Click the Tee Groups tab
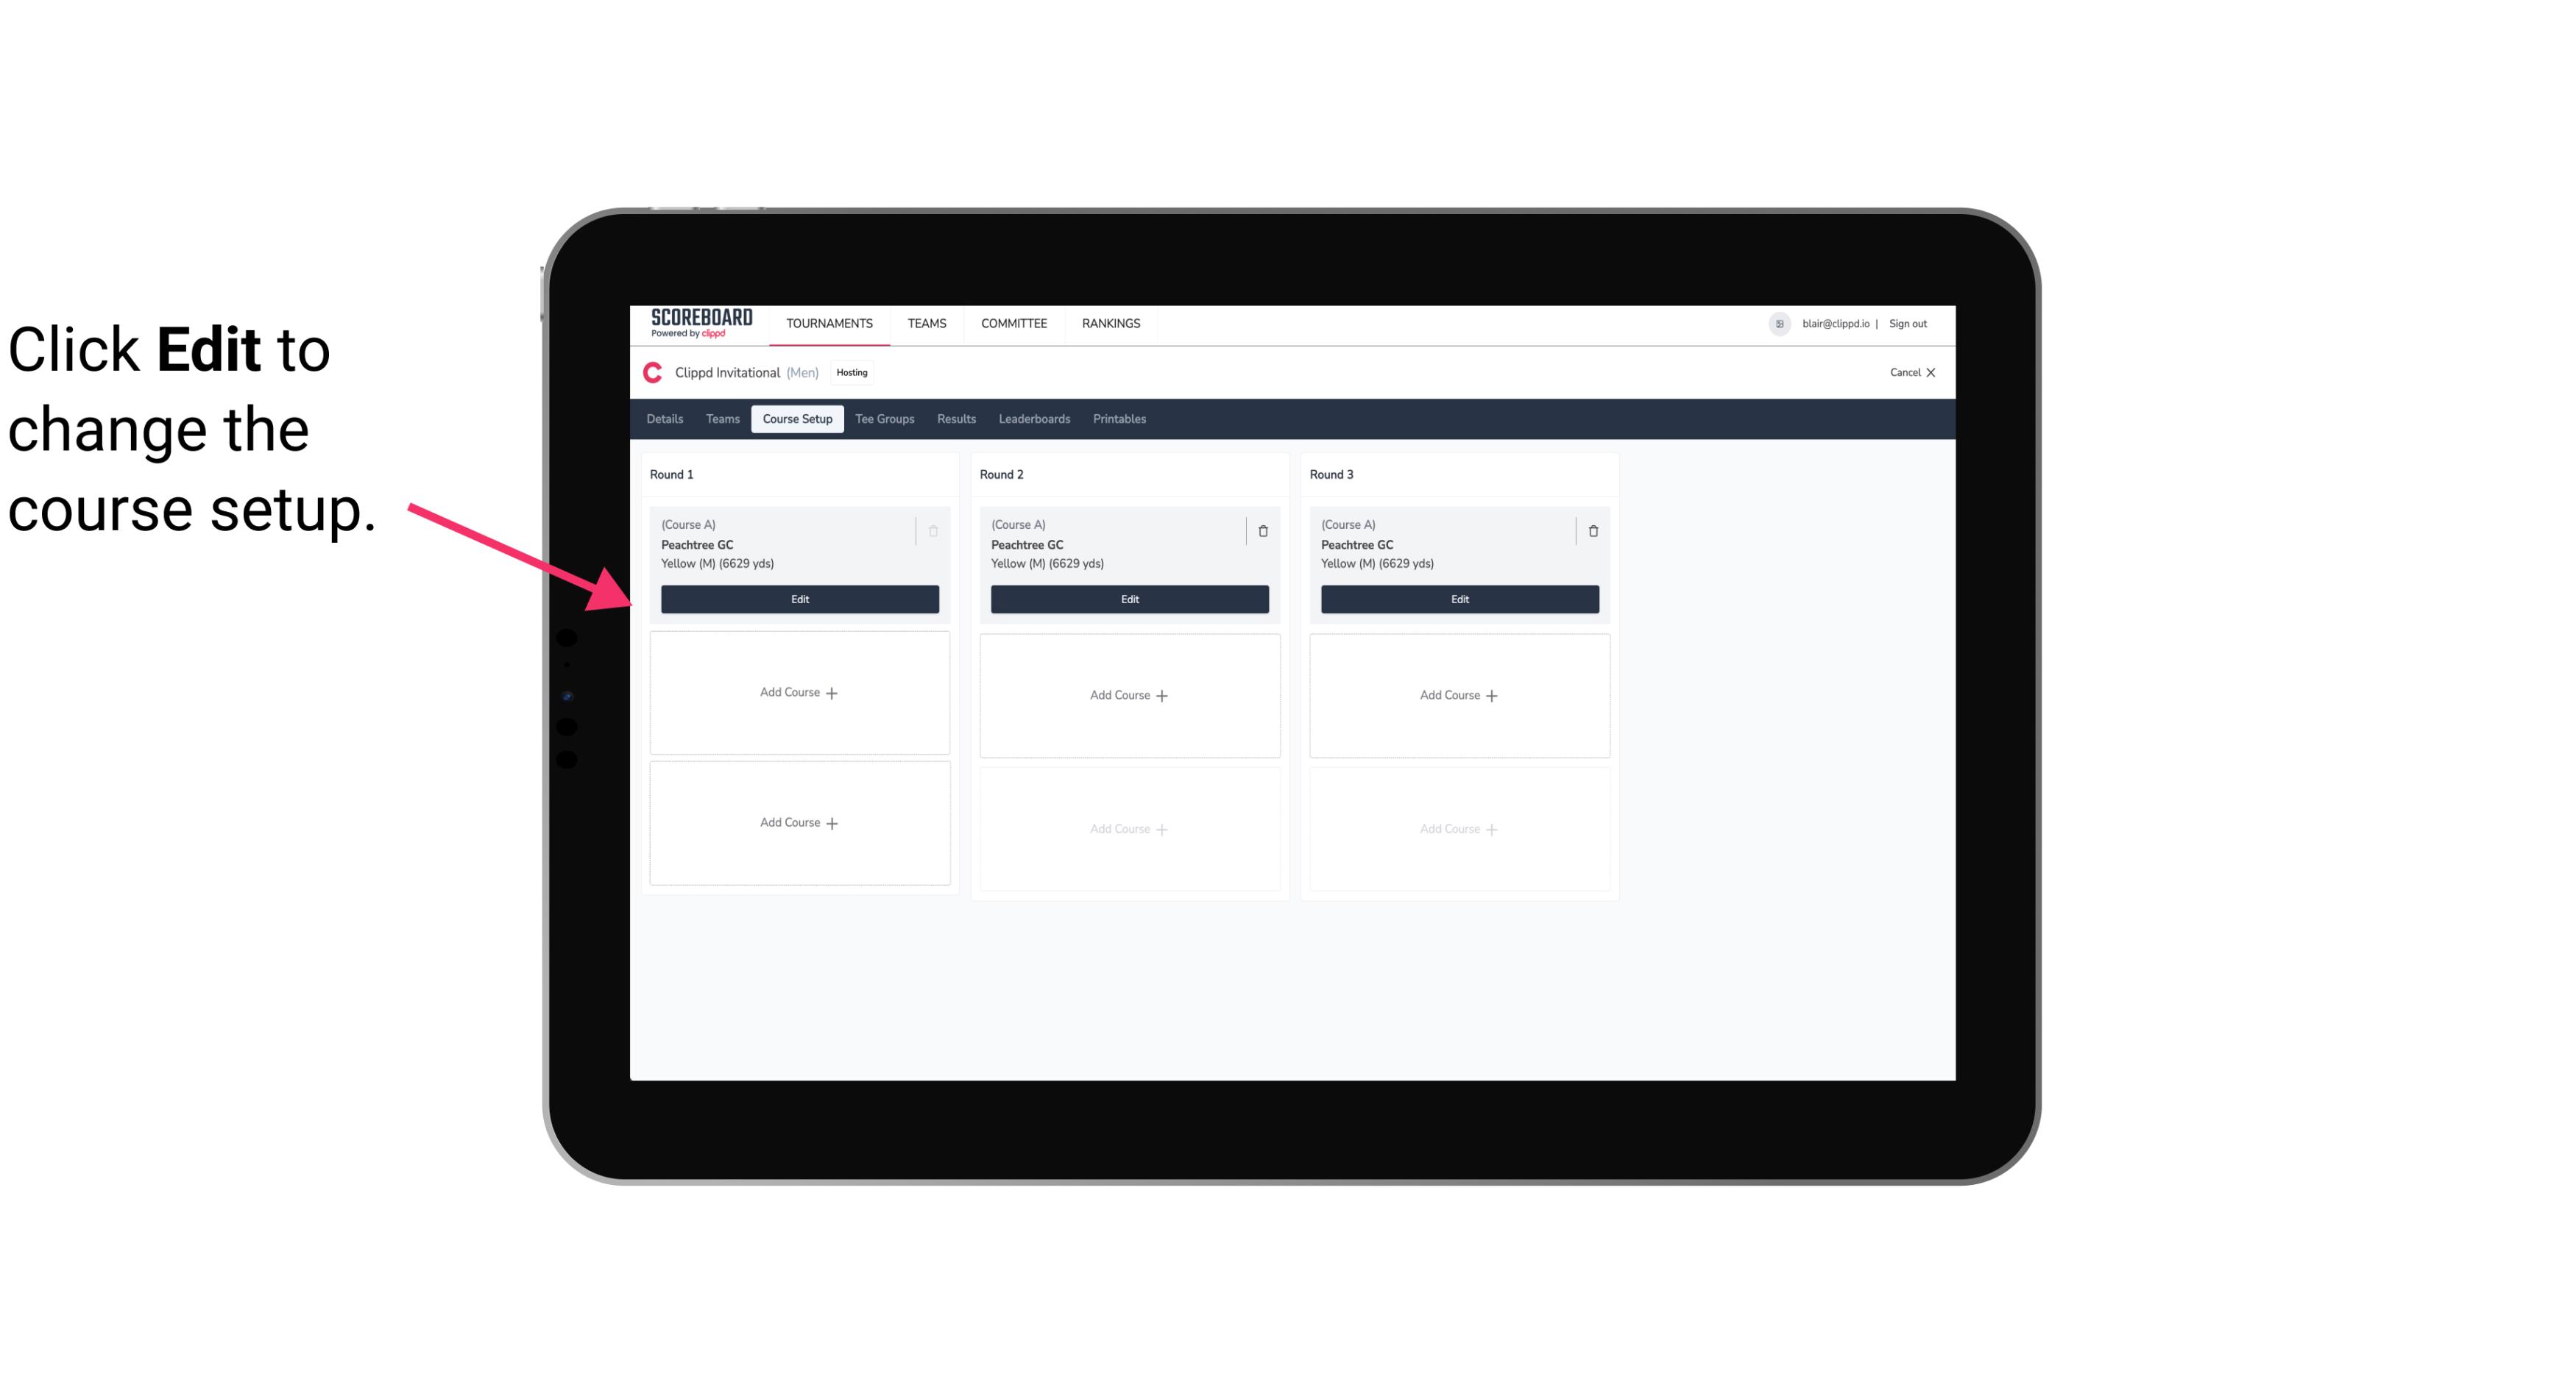Screen dimensions: 2576x1385 click(884, 419)
